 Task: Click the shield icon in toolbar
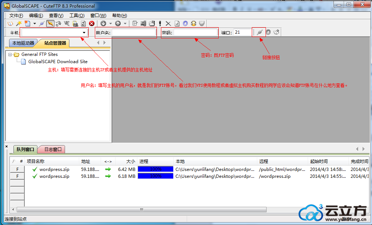(202, 24)
